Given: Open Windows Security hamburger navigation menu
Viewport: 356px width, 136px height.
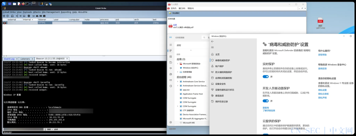Looking at the screenshot, I should [x=213, y=48].
